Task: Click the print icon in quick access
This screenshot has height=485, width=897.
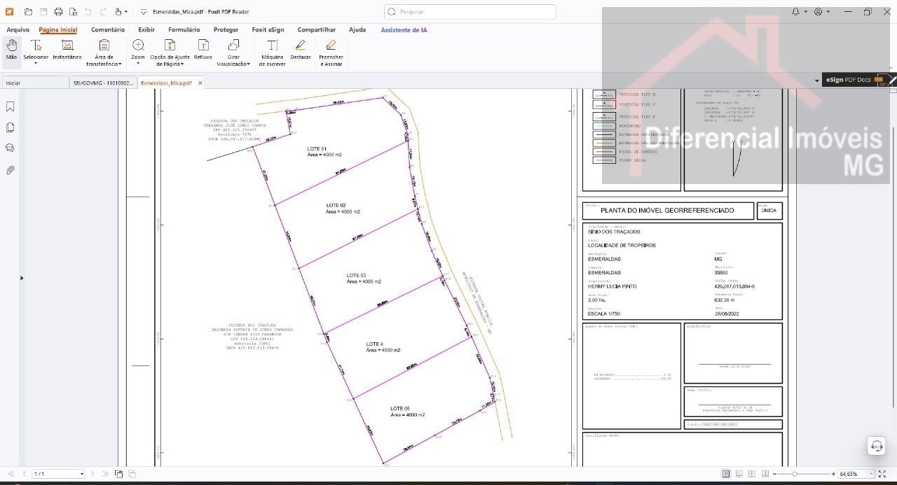Action: pos(58,12)
